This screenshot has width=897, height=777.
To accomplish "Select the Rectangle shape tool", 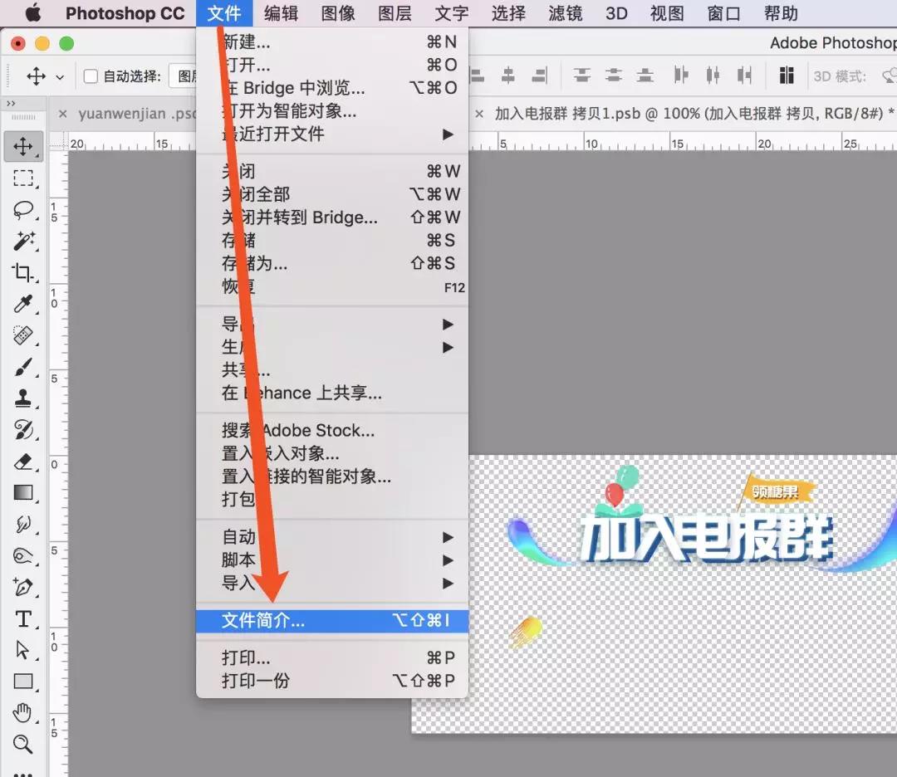I will point(23,682).
